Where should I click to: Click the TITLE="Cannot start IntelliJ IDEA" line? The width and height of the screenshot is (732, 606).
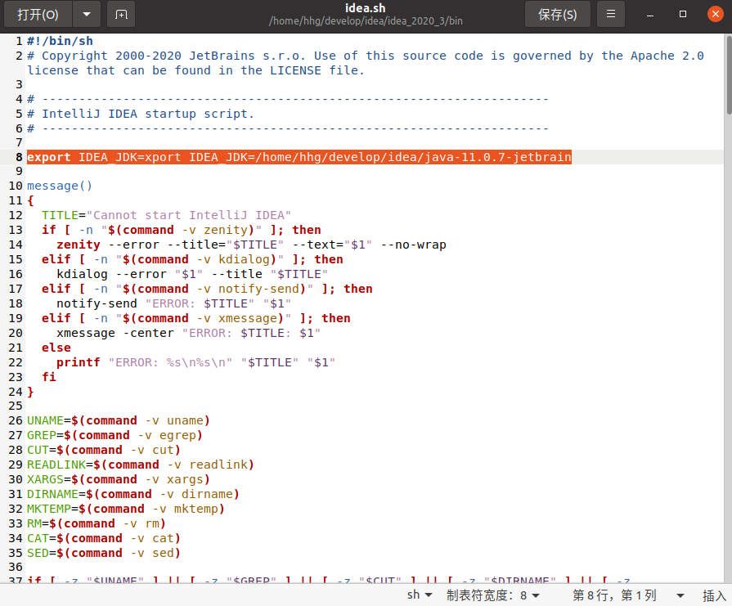click(x=166, y=215)
